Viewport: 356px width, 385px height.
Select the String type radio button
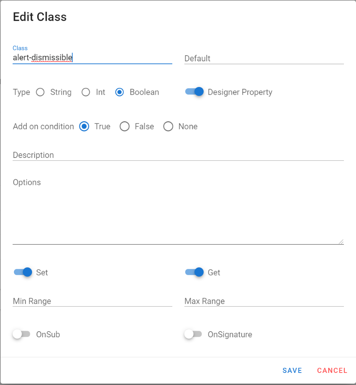pyautogui.click(x=40, y=92)
